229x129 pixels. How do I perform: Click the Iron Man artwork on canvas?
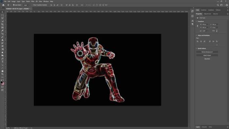click(x=97, y=70)
